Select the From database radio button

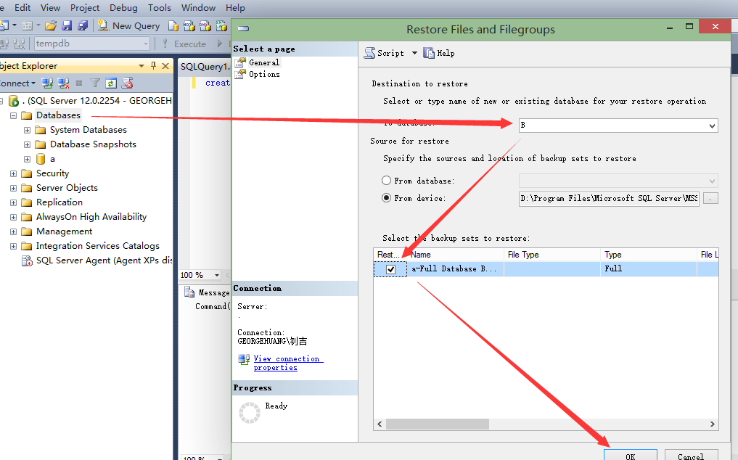tap(387, 180)
